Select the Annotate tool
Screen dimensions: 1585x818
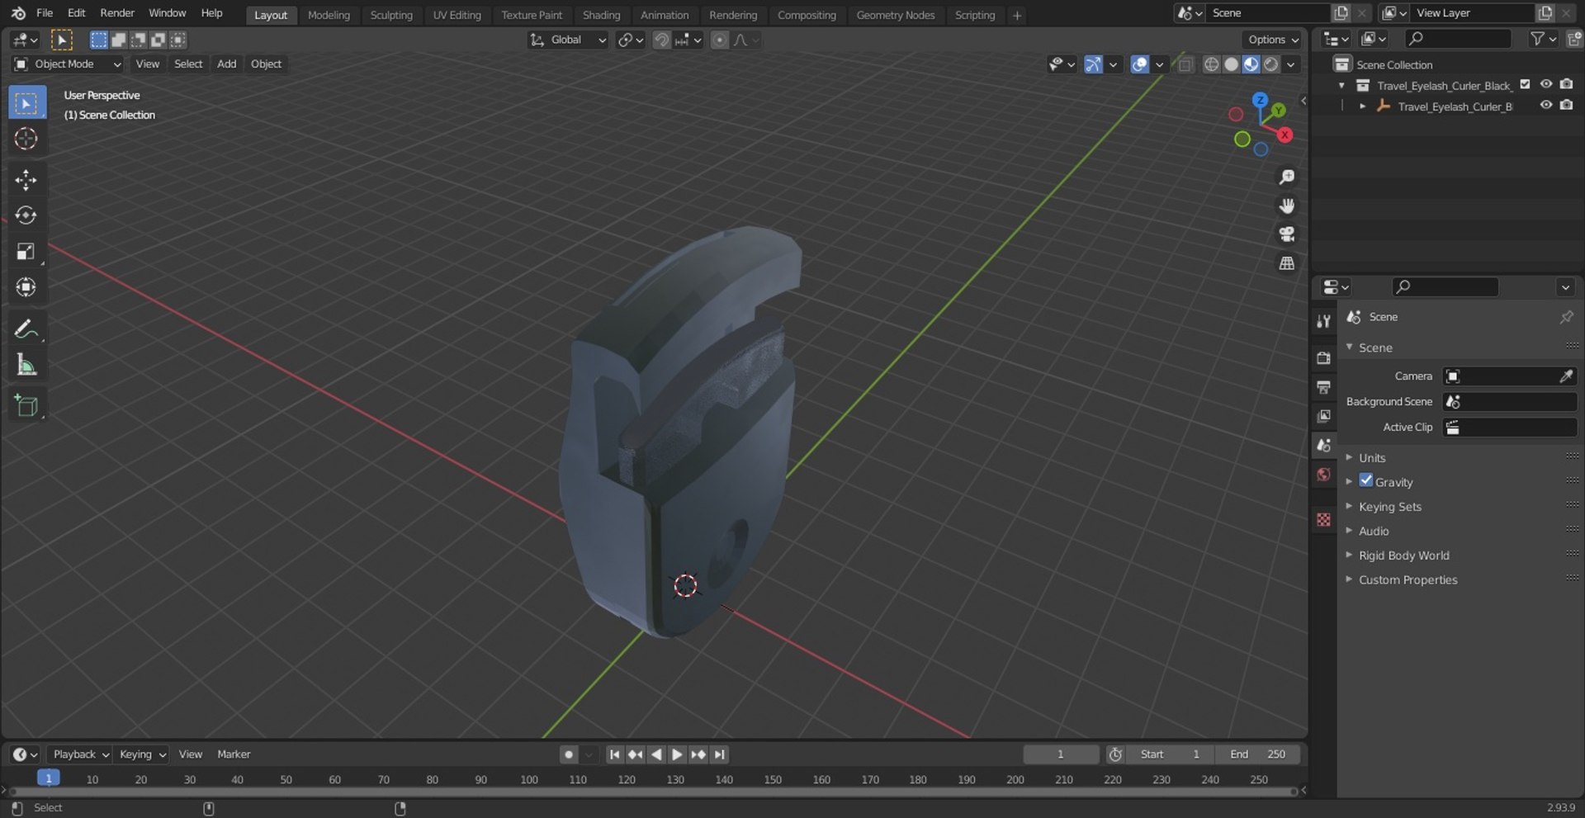[x=26, y=329]
